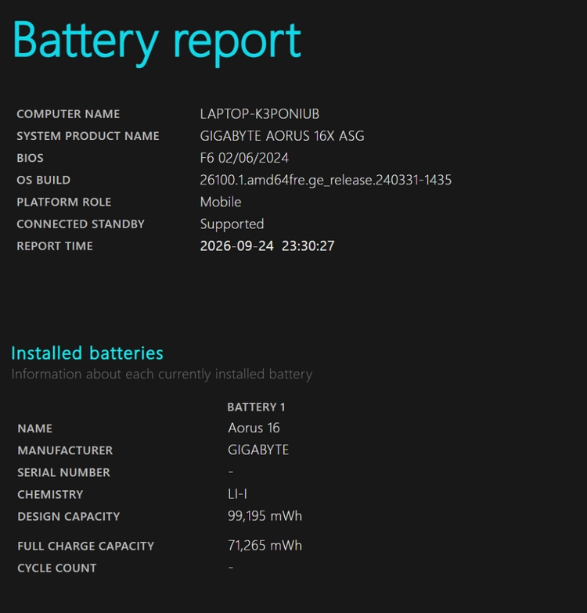Select BIOS value F6 02/06/2024

244,158
